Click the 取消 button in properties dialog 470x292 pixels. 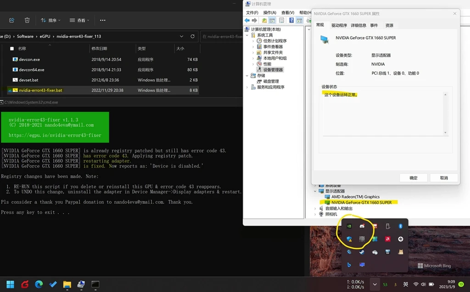coord(444,178)
